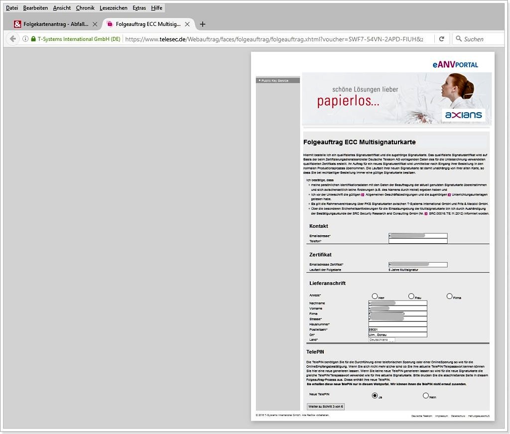Click the T-Systems International GmbH (DE) identity label

pyautogui.click(x=79, y=39)
